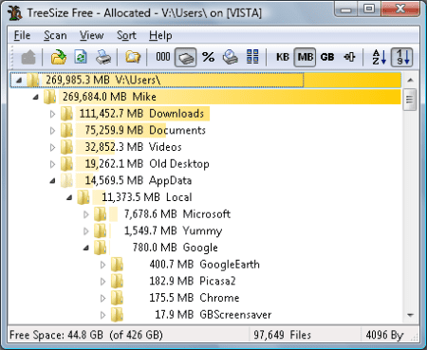The height and width of the screenshot is (350, 427).
Task: Click the automatic units icon
Action: [349, 57]
